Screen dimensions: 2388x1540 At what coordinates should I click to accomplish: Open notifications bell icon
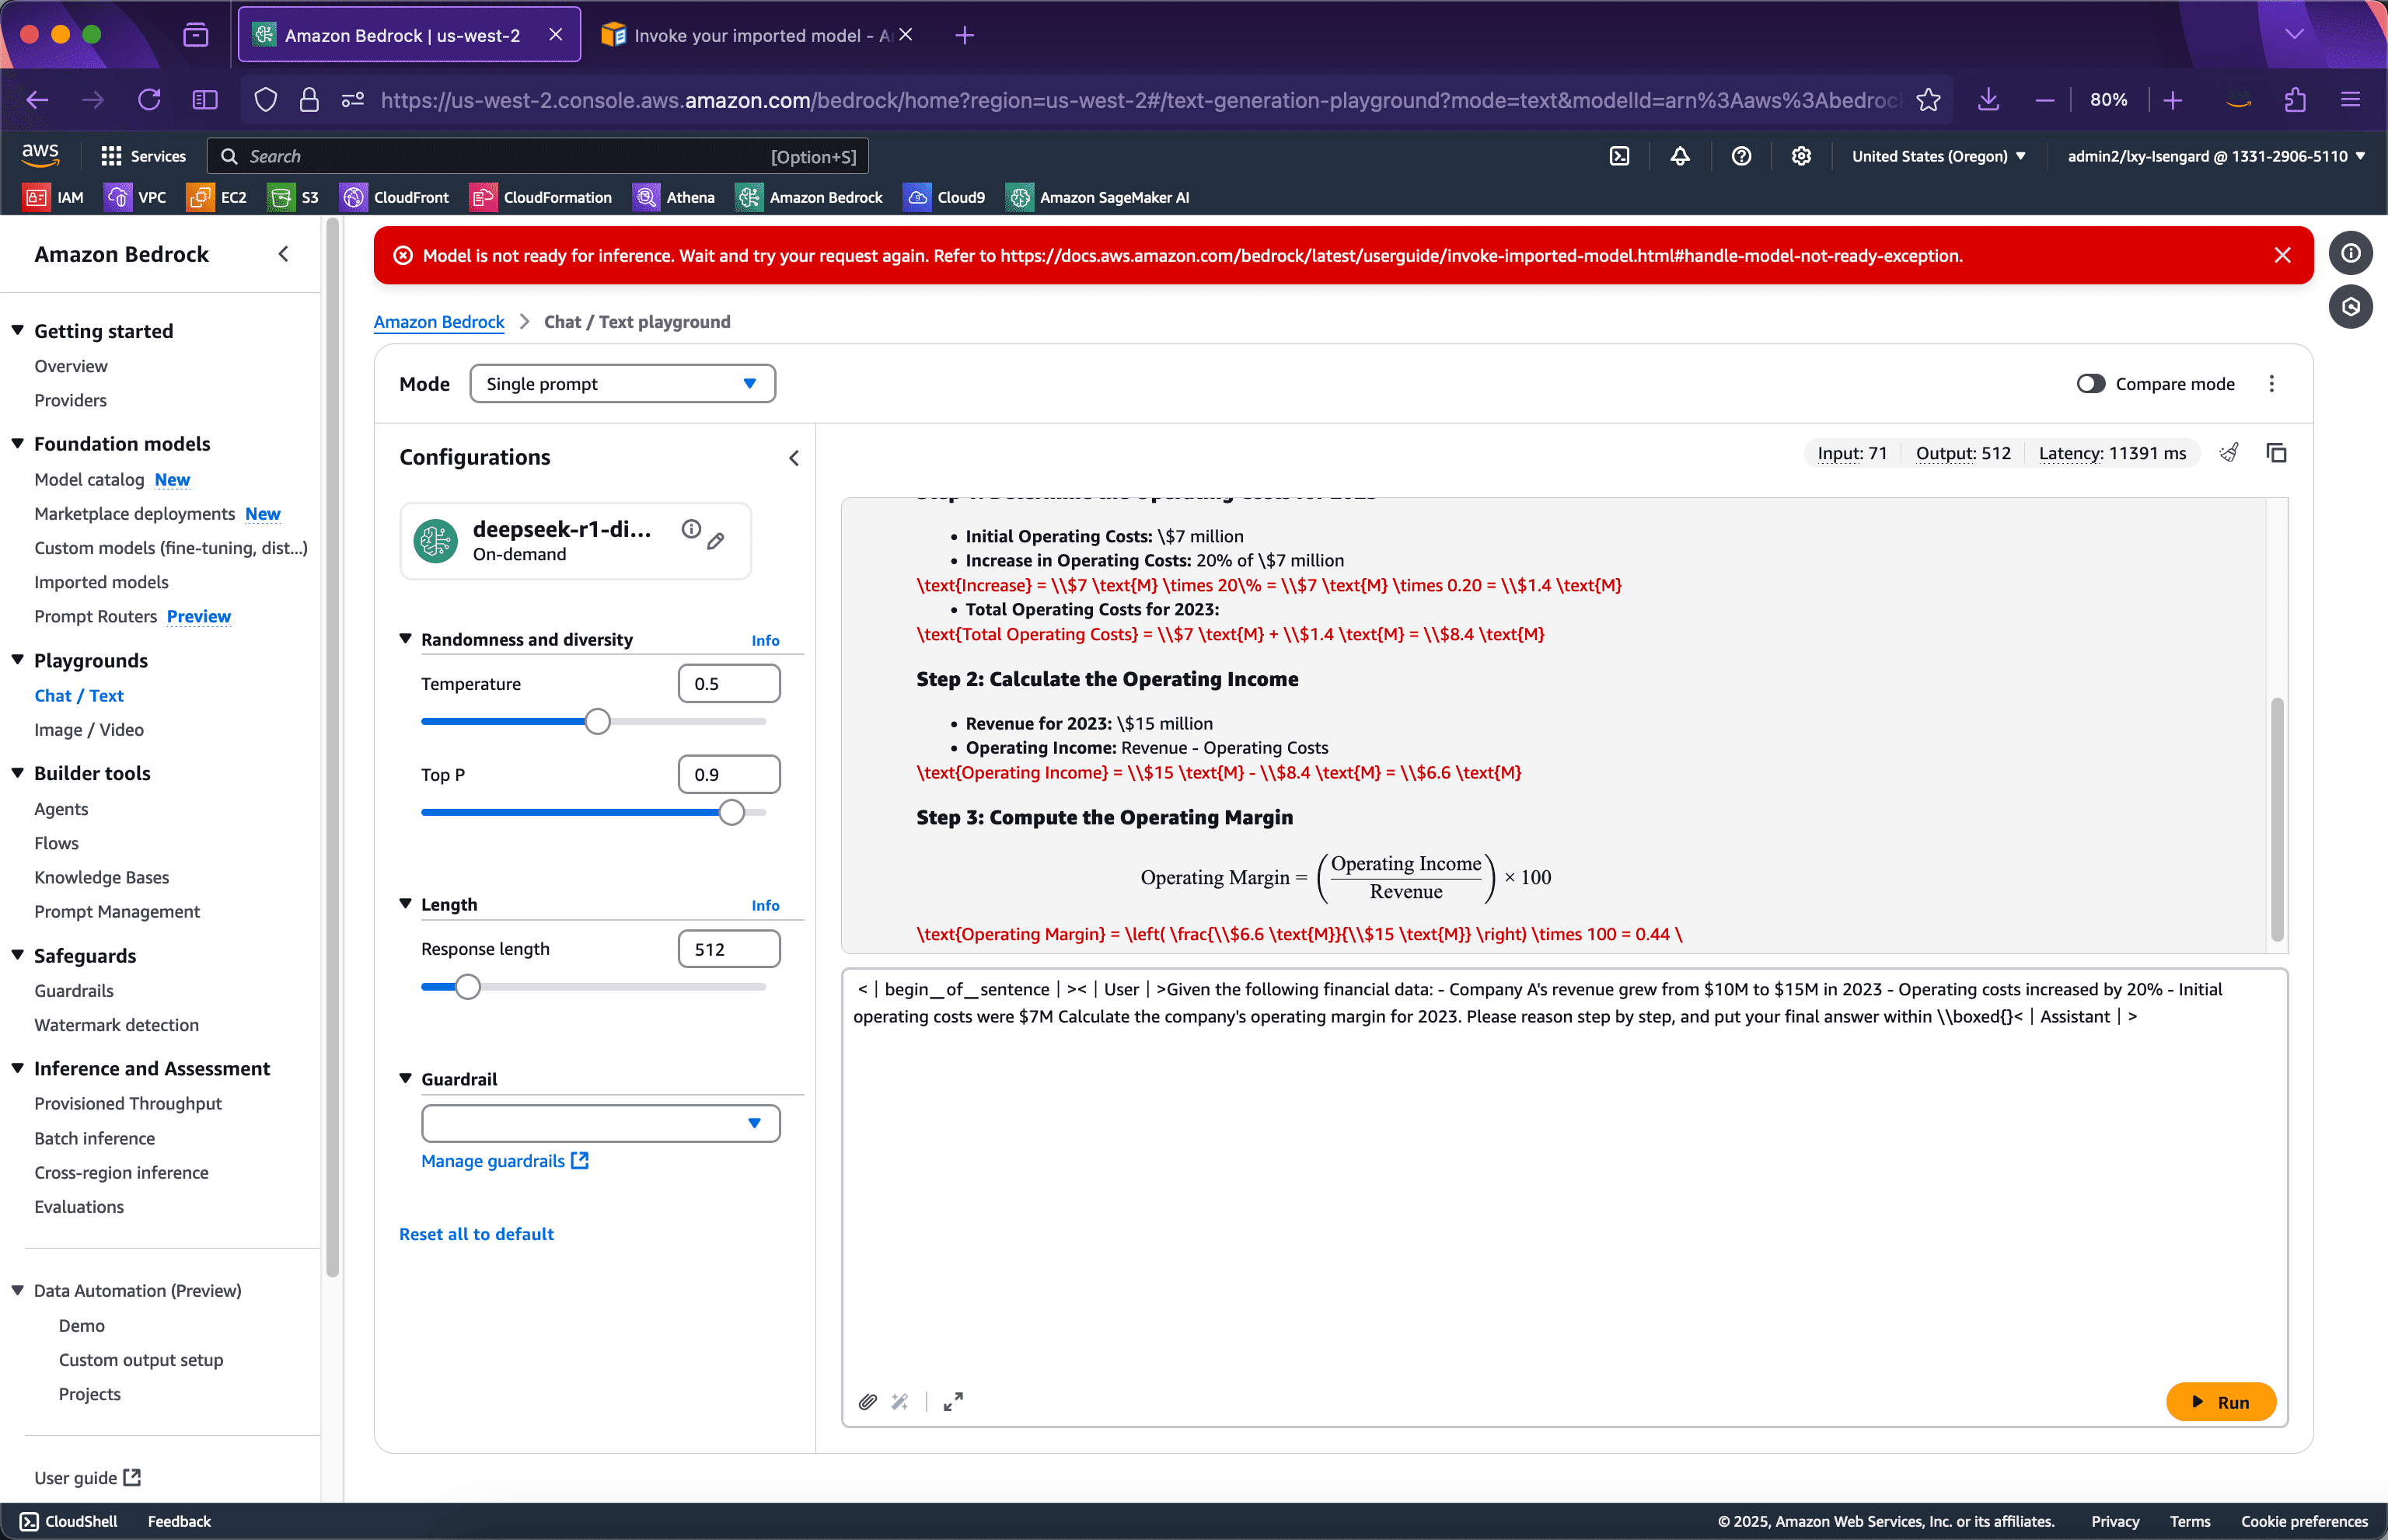click(1680, 156)
